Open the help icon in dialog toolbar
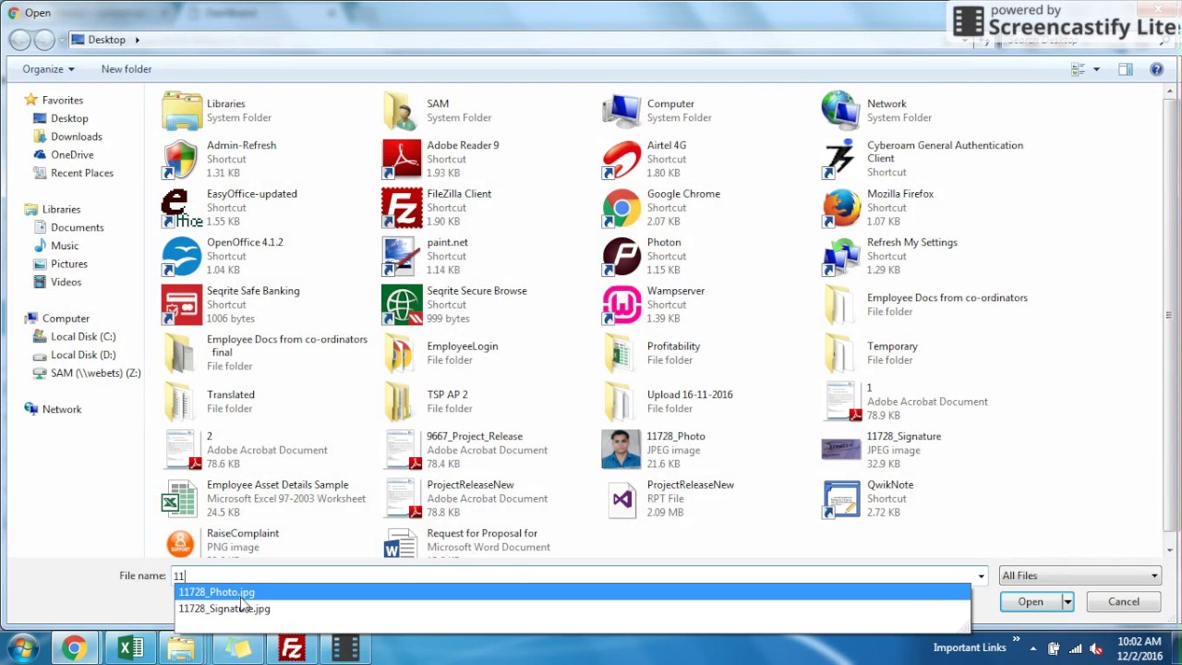This screenshot has width=1182, height=665. [1156, 69]
